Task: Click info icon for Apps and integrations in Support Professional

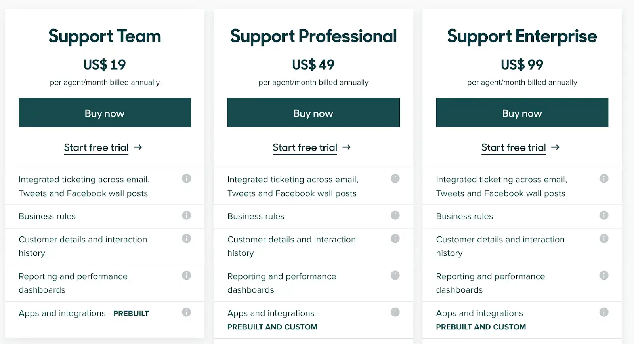Action: point(395,312)
